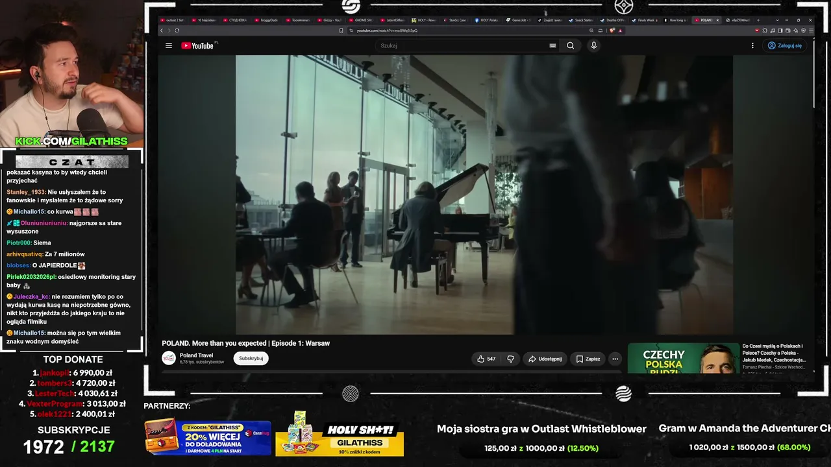Open the YouTube hamburger guide menu
The height and width of the screenshot is (467, 831).
point(169,45)
